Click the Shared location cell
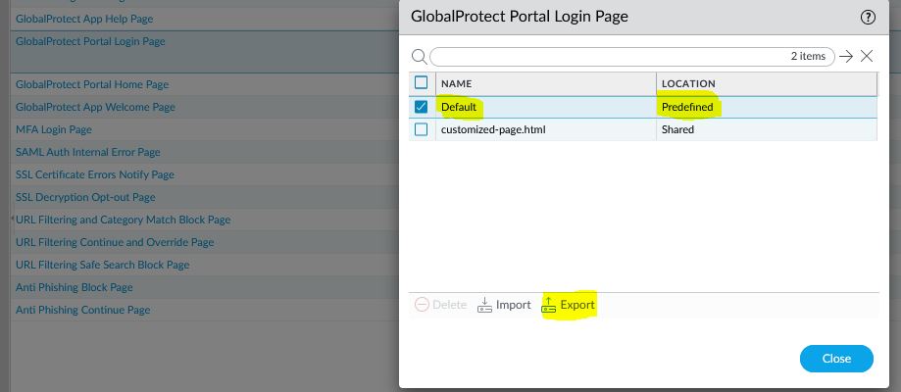 point(677,129)
